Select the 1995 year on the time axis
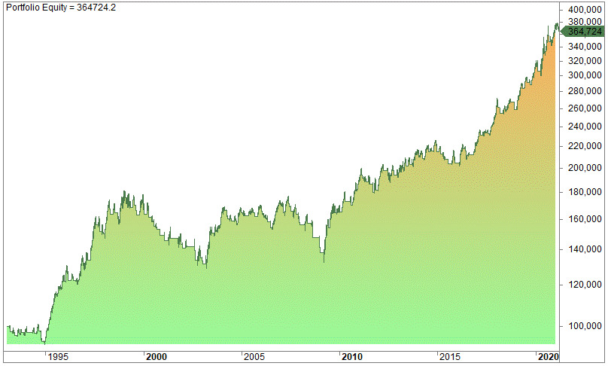The height and width of the screenshot is (366, 608). click(x=58, y=357)
